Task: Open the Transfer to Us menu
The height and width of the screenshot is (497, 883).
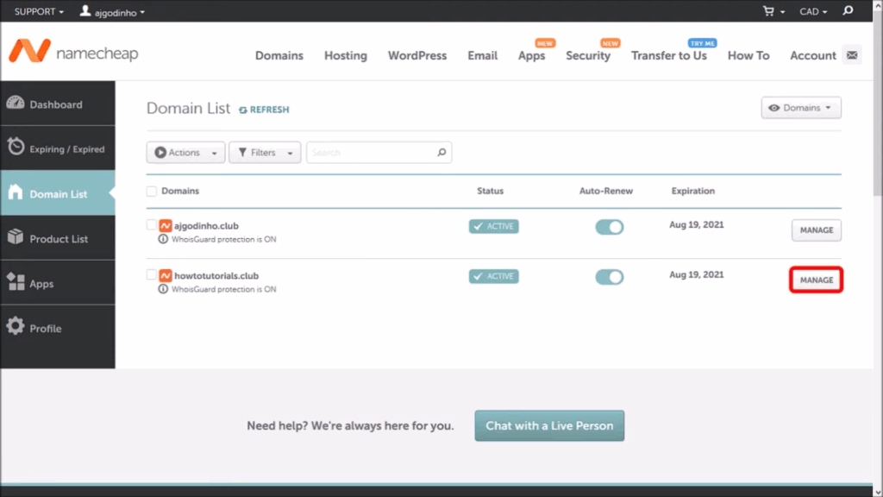Action: coord(668,55)
